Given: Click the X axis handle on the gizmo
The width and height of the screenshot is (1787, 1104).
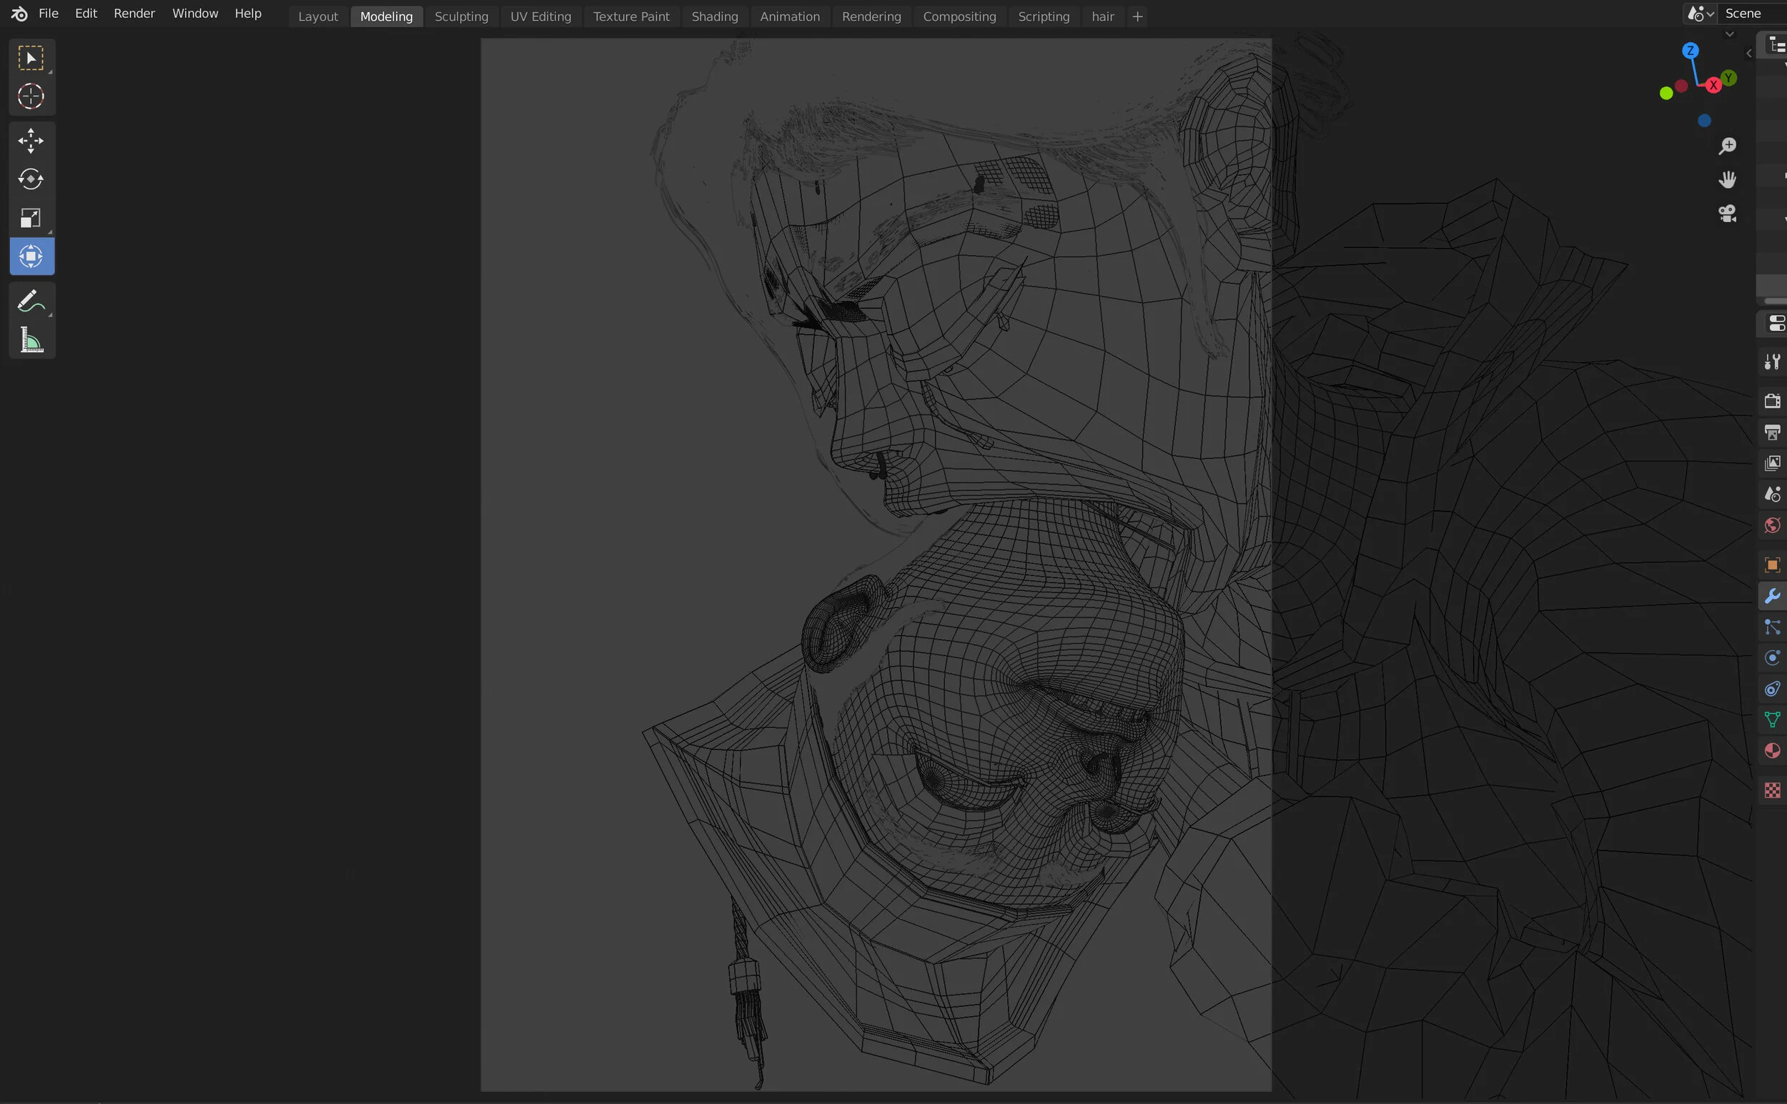Looking at the screenshot, I should point(1713,85).
